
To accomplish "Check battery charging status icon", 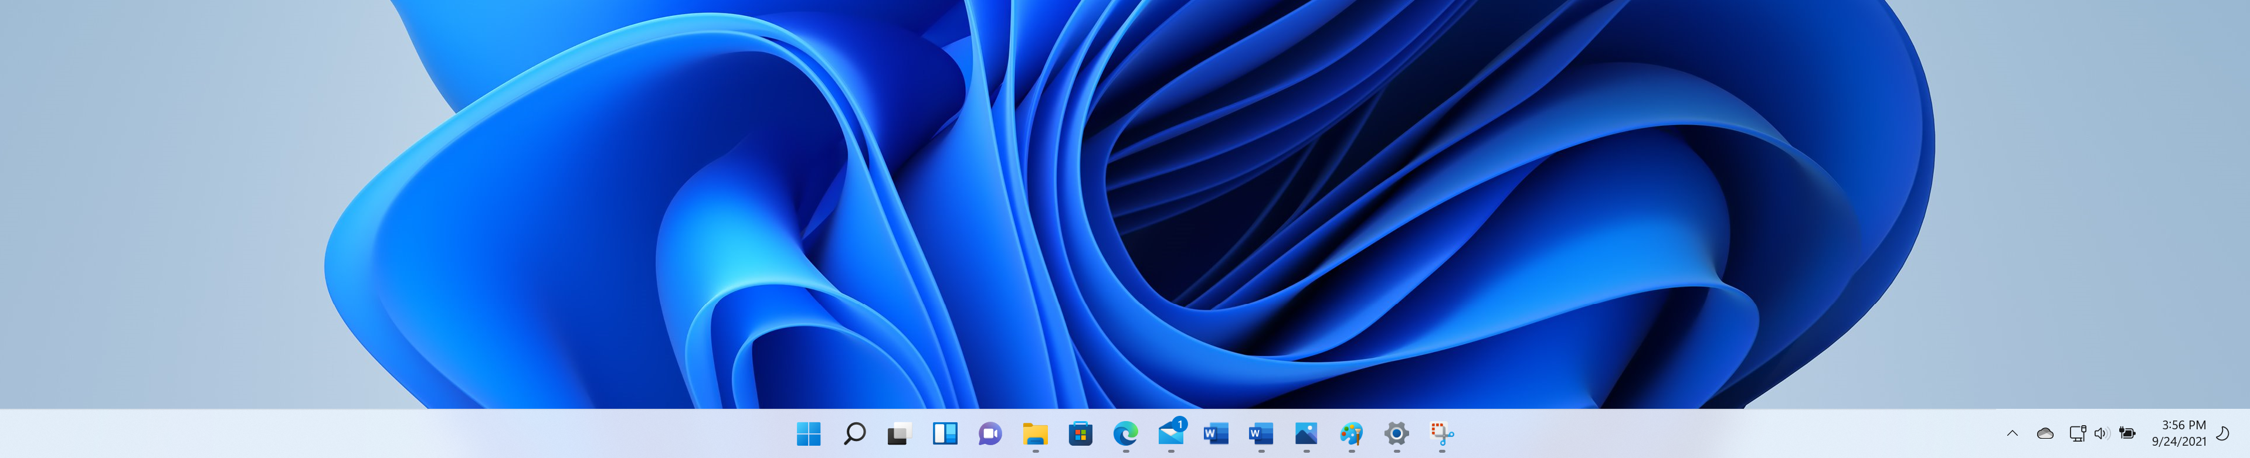I will coord(2127,433).
